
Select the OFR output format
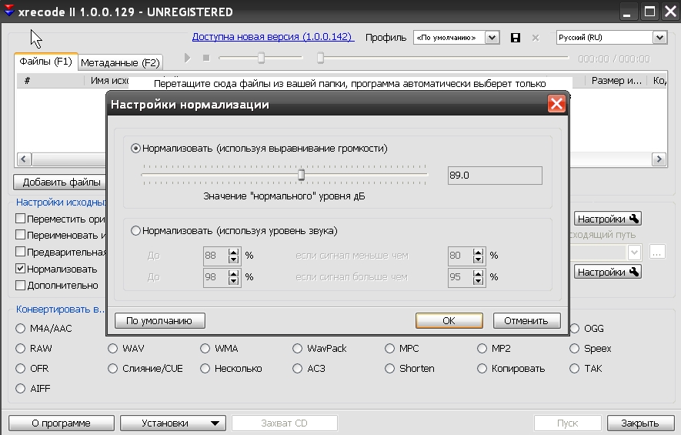coord(20,368)
